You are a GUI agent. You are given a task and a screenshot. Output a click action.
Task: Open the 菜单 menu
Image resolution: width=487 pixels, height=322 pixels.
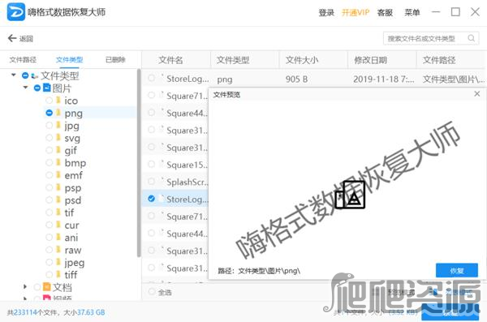pos(412,12)
